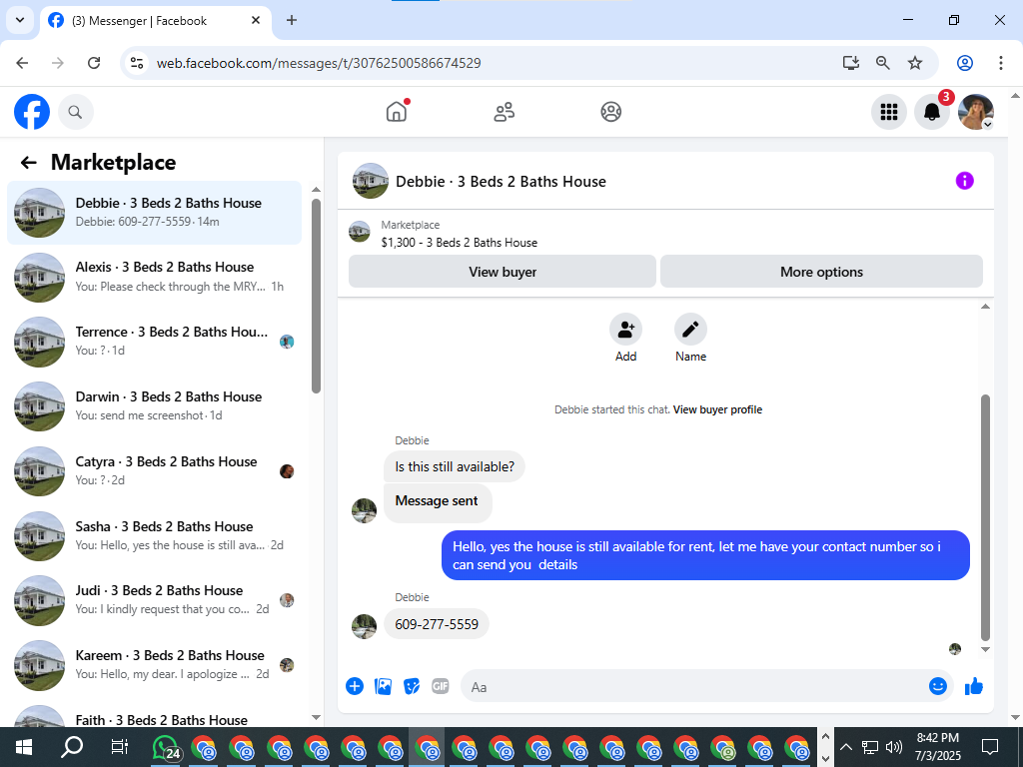Open the browser tab search dropdown
The image size is (1023, 767).
click(20, 20)
